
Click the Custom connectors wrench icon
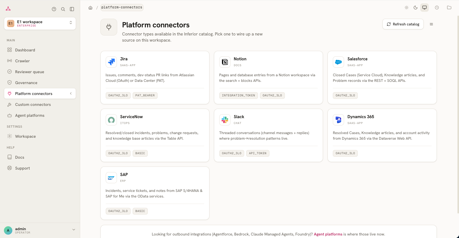10,104
